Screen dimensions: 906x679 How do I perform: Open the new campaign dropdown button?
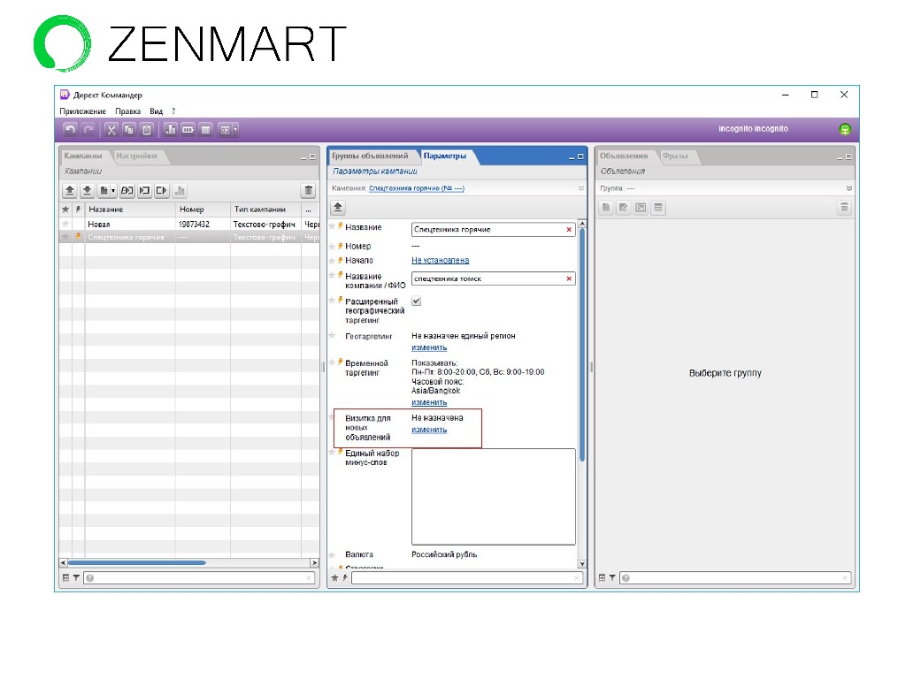[107, 191]
